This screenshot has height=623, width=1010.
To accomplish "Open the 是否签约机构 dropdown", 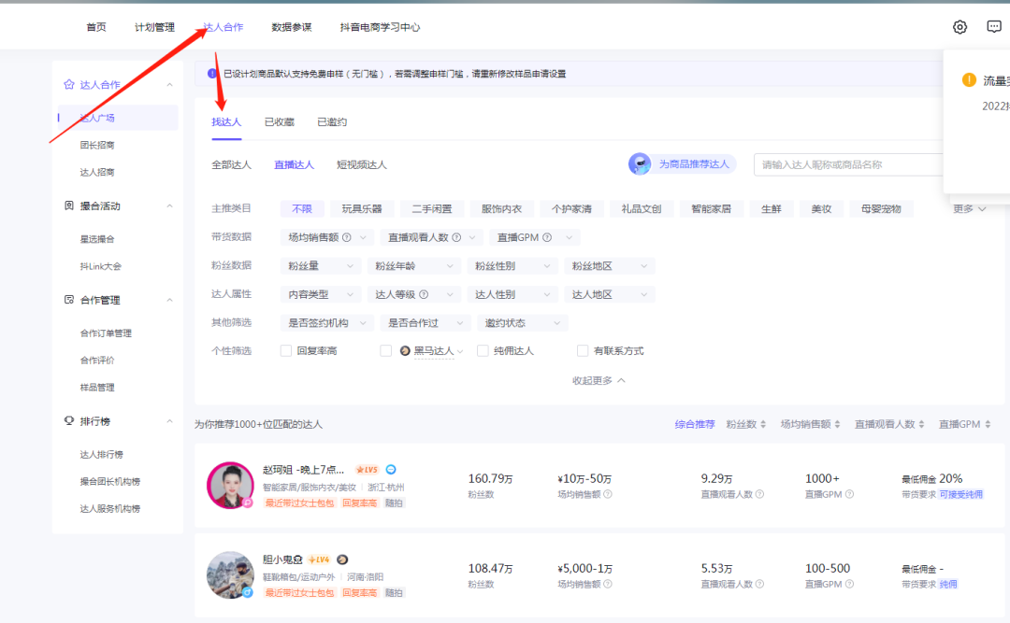I will 327,322.
